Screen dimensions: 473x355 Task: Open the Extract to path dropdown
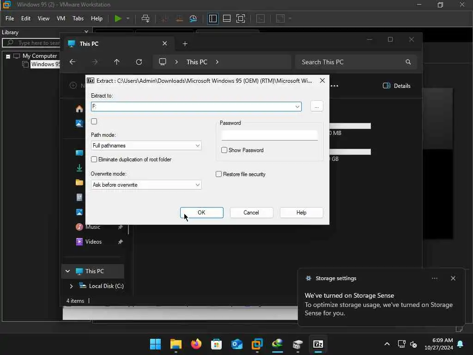[x=297, y=106]
